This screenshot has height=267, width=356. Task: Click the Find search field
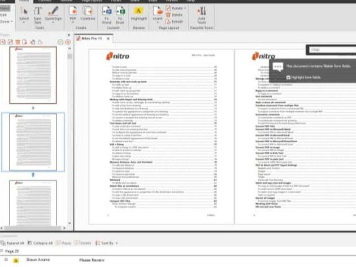tap(331, 50)
